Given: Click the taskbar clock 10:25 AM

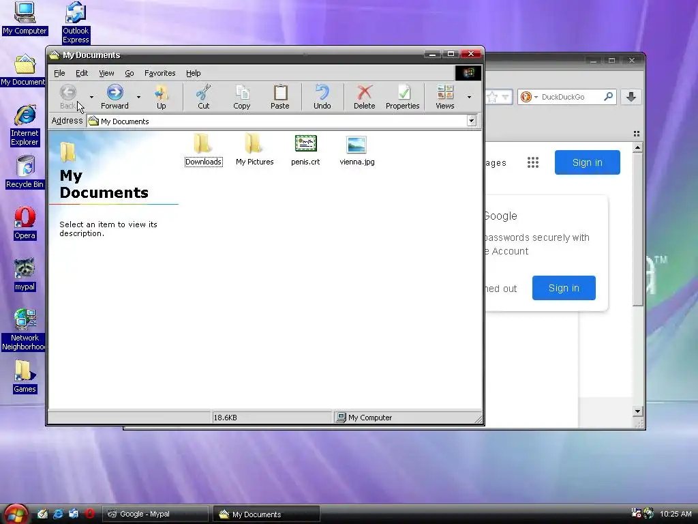Looking at the screenshot, I should pyautogui.click(x=676, y=514).
